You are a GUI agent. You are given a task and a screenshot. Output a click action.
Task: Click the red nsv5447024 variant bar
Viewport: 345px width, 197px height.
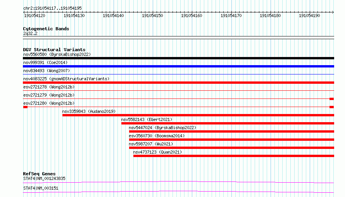tap(232, 131)
